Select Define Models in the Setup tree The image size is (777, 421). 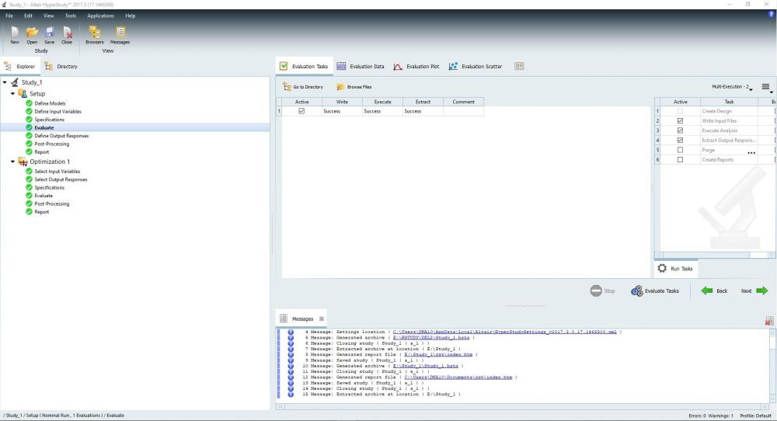(x=50, y=103)
